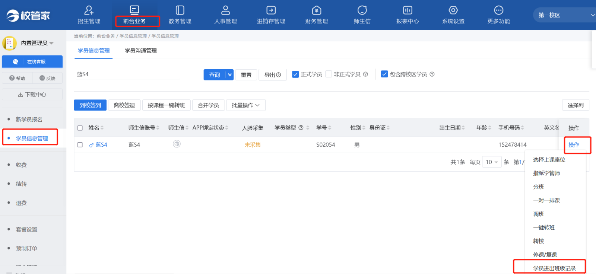Click 按课程一键转班 button
Image resolution: width=596 pixels, height=274 pixels.
click(x=166, y=105)
